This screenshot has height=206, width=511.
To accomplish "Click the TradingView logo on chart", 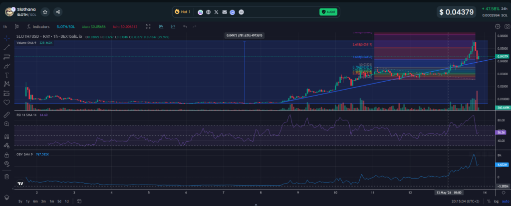I will click(20, 184).
